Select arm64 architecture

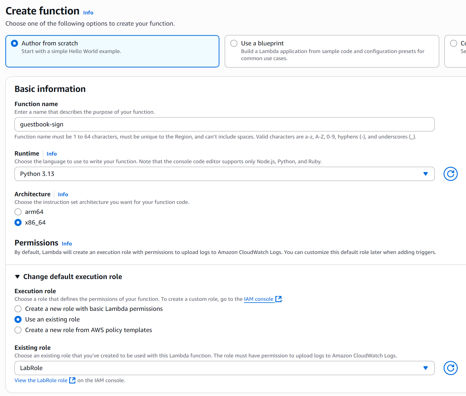[18, 212]
